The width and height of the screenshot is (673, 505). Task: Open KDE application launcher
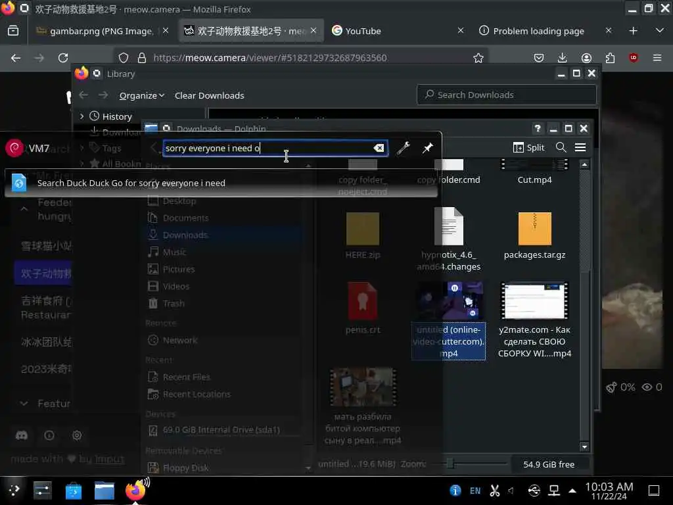pyautogui.click(x=14, y=490)
